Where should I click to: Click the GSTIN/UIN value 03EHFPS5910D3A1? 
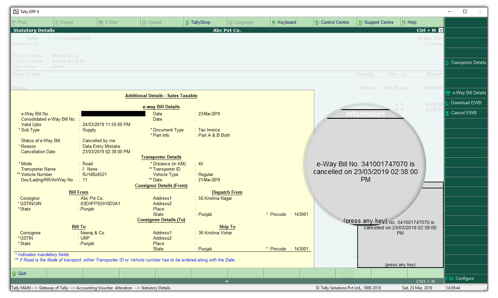click(100, 203)
